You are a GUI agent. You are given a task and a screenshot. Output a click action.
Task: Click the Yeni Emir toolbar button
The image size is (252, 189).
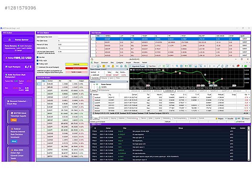[151, 66]
